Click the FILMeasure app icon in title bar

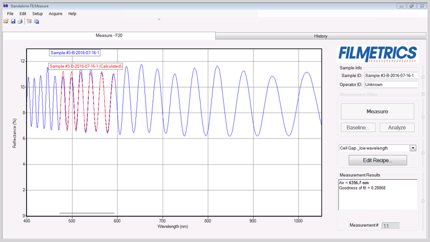click(x=6, y=6)
